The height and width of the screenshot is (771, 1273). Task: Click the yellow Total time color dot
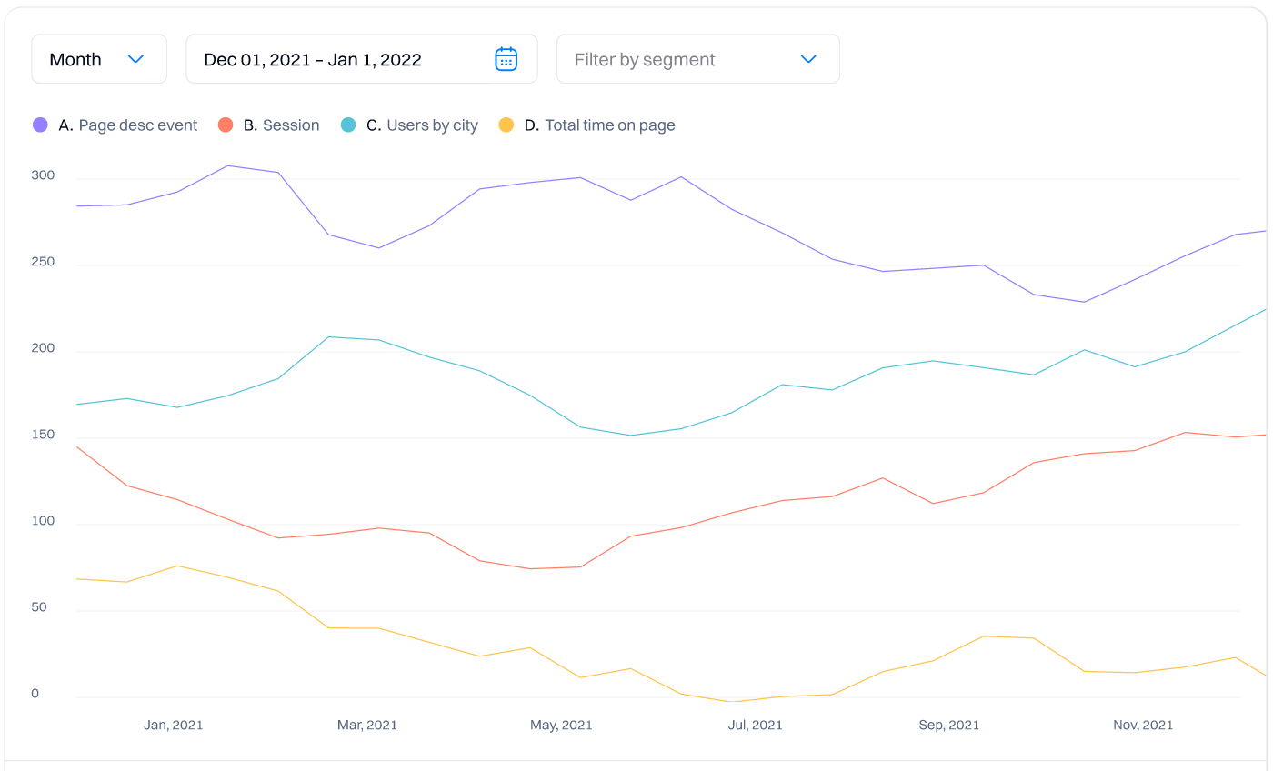click(x=506, y=125)
